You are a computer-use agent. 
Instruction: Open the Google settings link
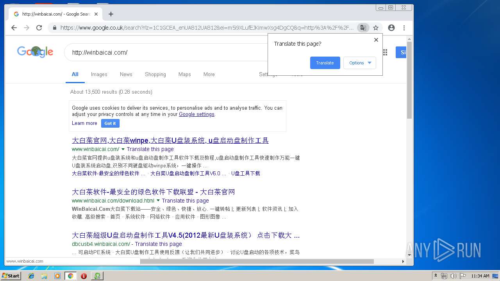(196, 114)
